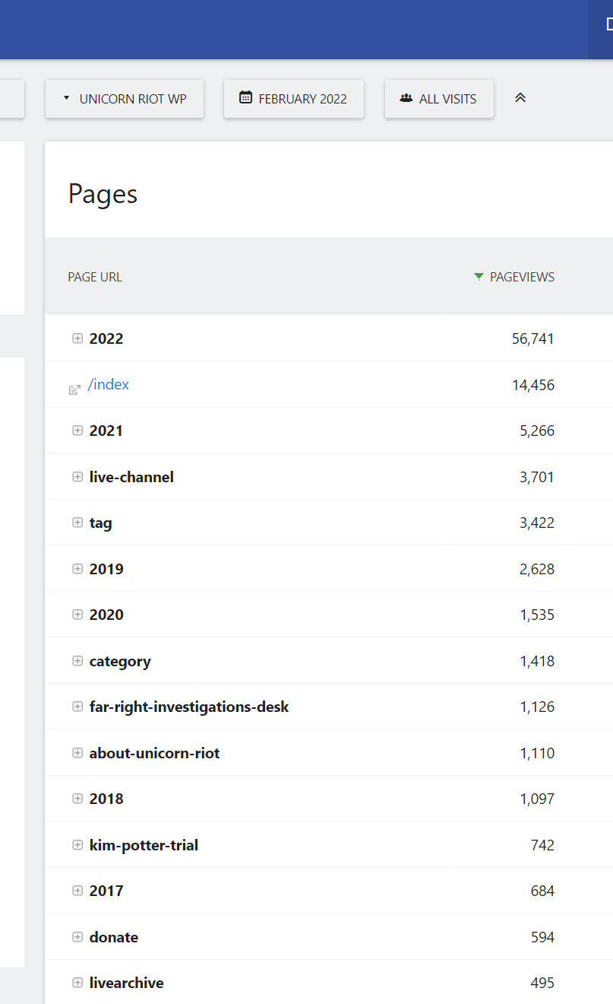Open the /index page link
The height and width of the screenshot is (1004, 613).
click(x=109, y=385)
